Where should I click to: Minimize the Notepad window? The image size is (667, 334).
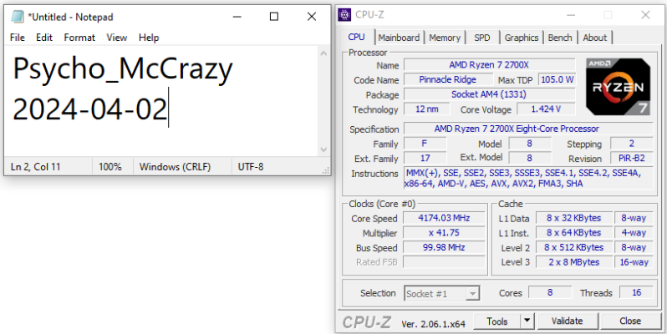237,17
